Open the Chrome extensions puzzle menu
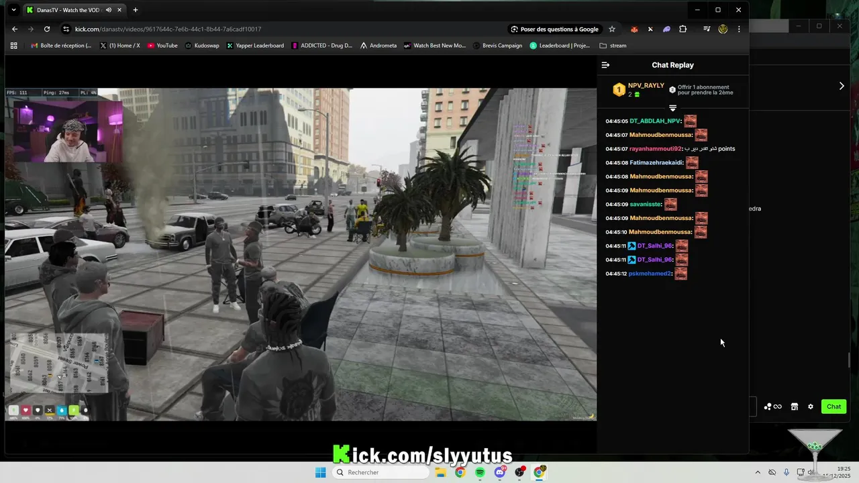This screenshot has height=483, width=859. (683, 29)
